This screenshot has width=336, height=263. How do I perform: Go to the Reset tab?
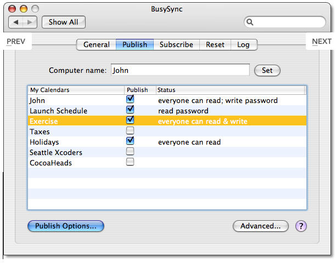pyautogui.click(x=215, y=44)
